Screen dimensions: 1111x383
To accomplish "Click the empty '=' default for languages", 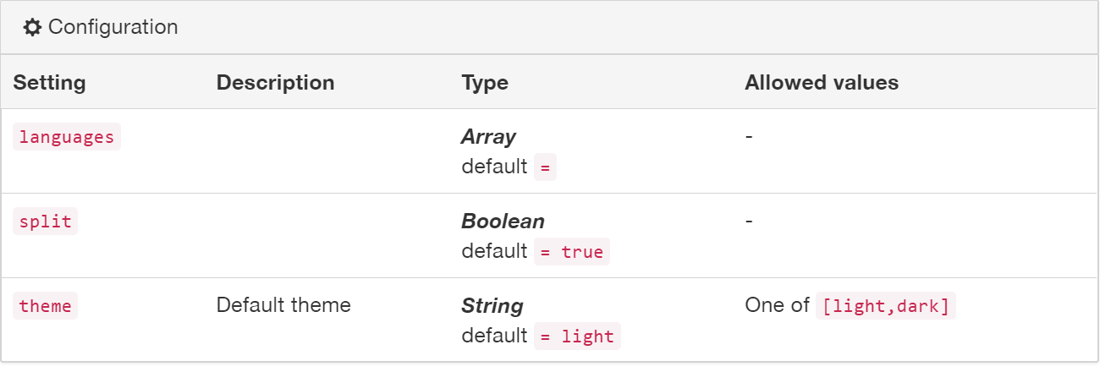I will (545, 167).
